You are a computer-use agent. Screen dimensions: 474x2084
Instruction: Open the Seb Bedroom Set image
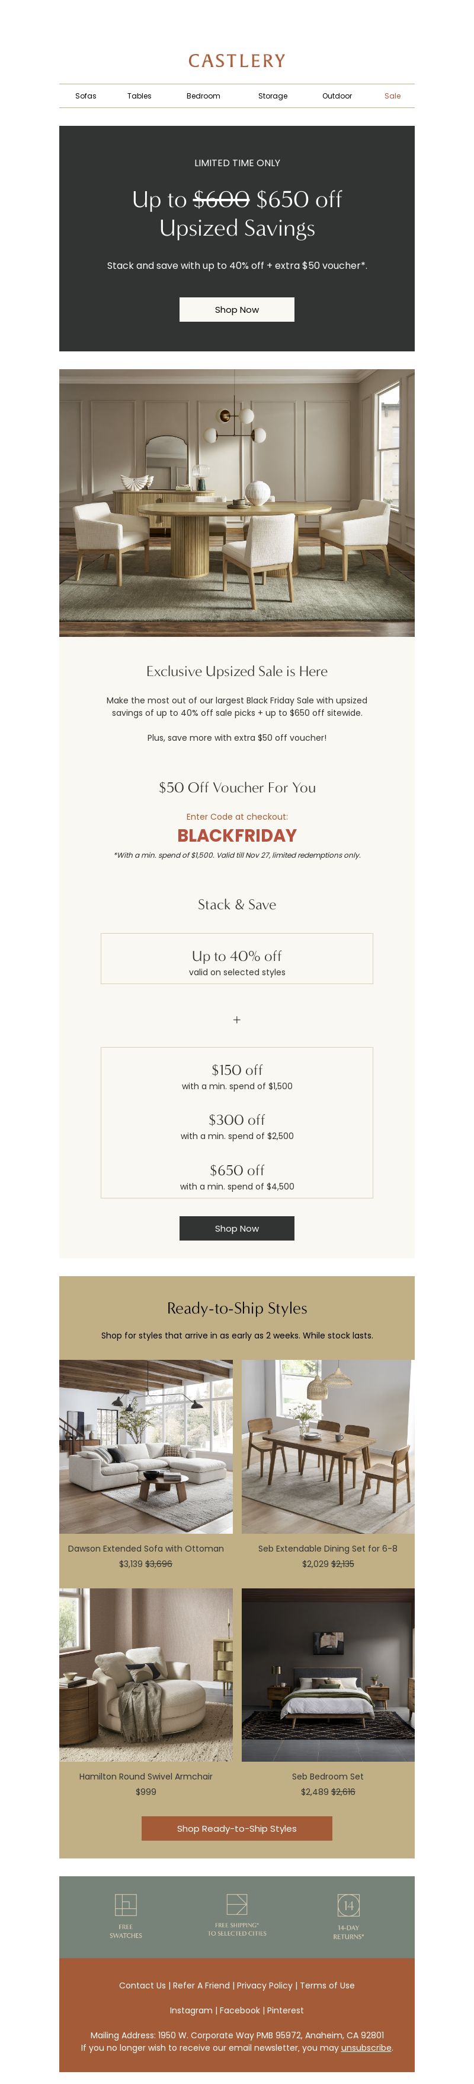pyautogui.click(x=328, y=1674)
